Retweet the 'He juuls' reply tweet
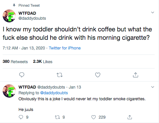This screenshot has width=159, height=123. coord(58,117)
